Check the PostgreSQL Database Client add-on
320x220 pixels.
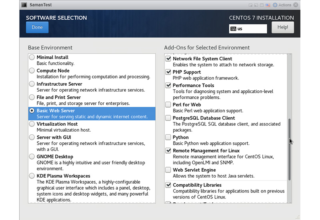[168, 118]
